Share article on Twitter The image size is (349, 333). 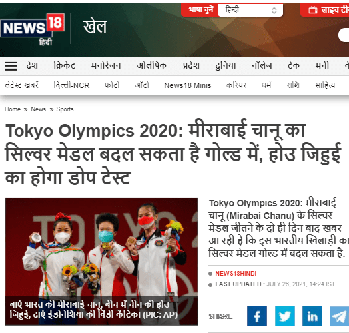285,316
